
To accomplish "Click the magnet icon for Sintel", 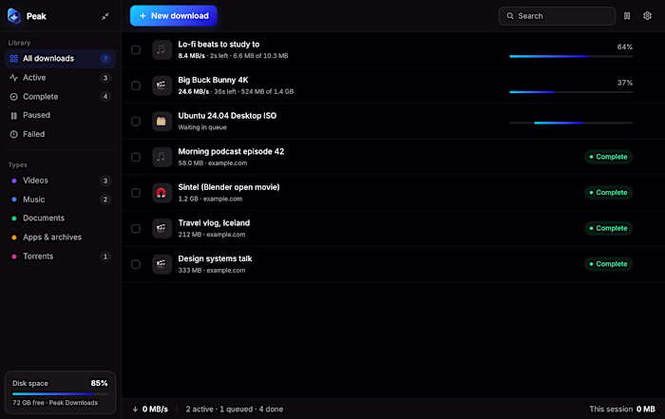I will (x=162, y=193).
